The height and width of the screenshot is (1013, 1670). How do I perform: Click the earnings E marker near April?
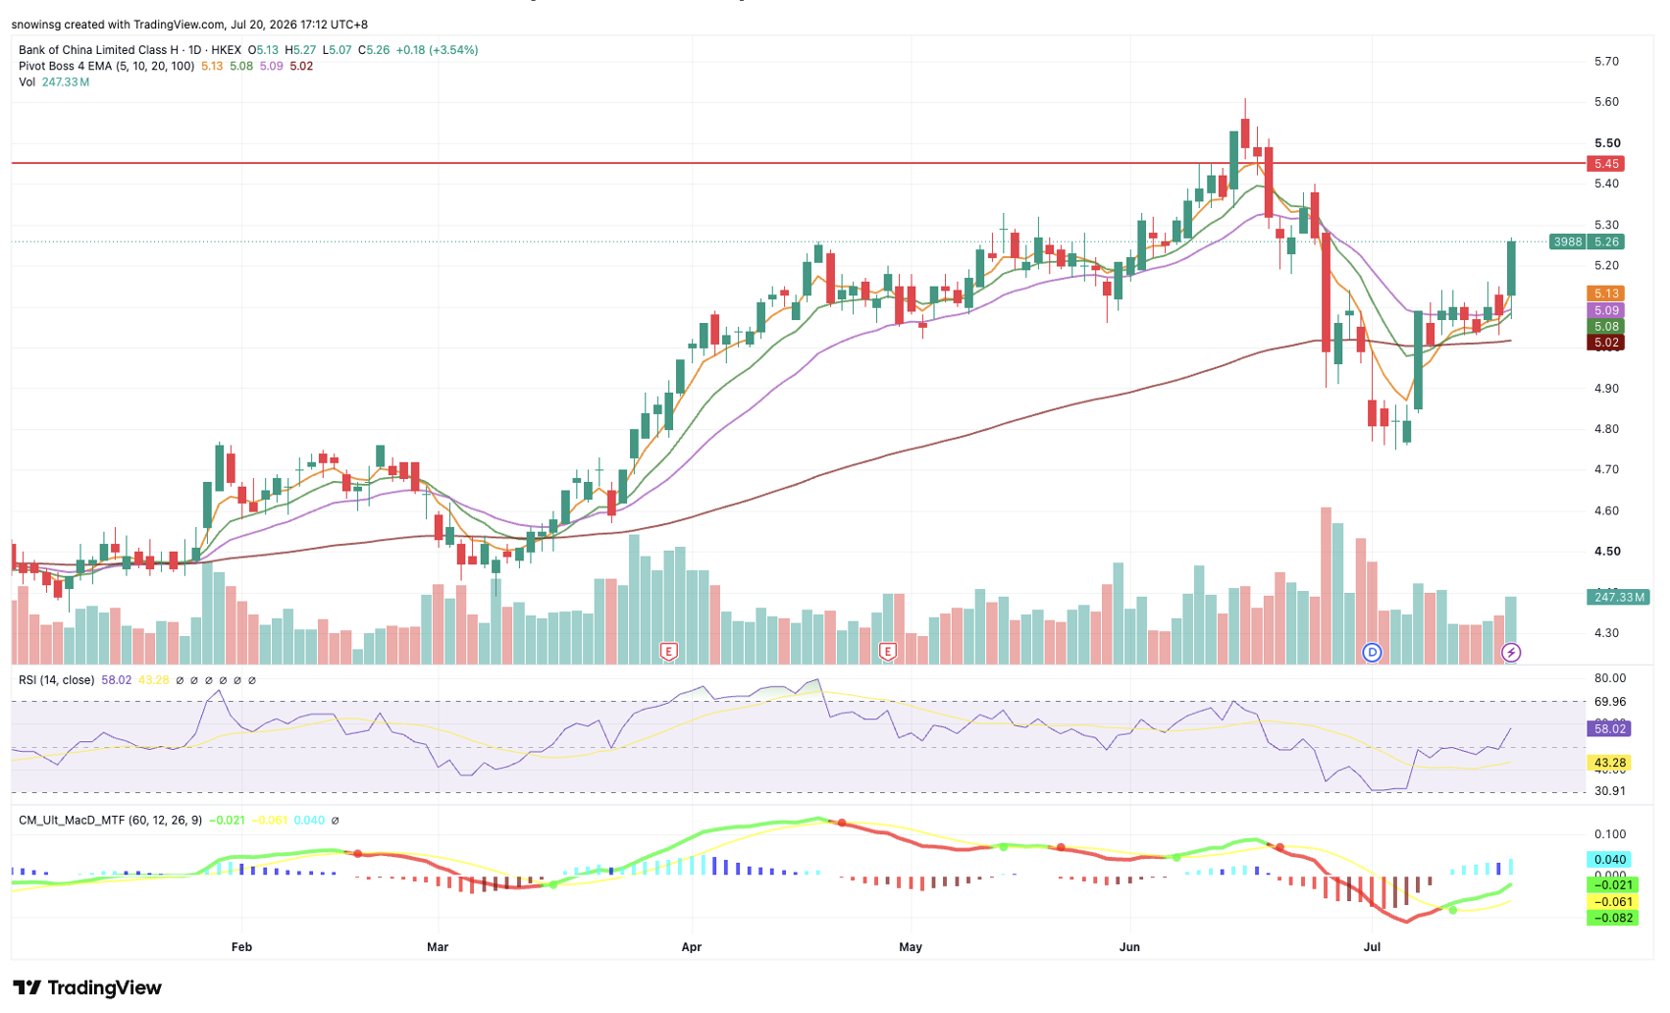(668, 651)
